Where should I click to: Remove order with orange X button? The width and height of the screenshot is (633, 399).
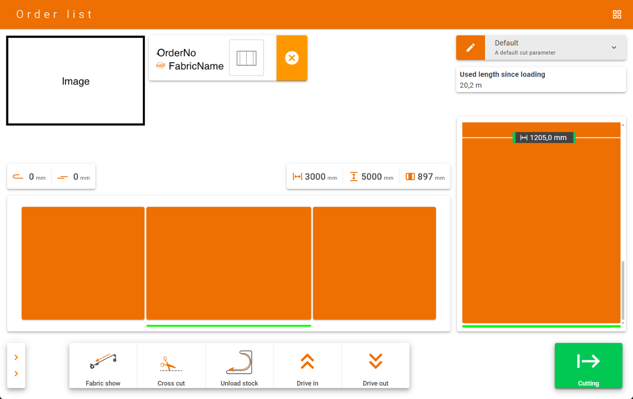point(292,58)
